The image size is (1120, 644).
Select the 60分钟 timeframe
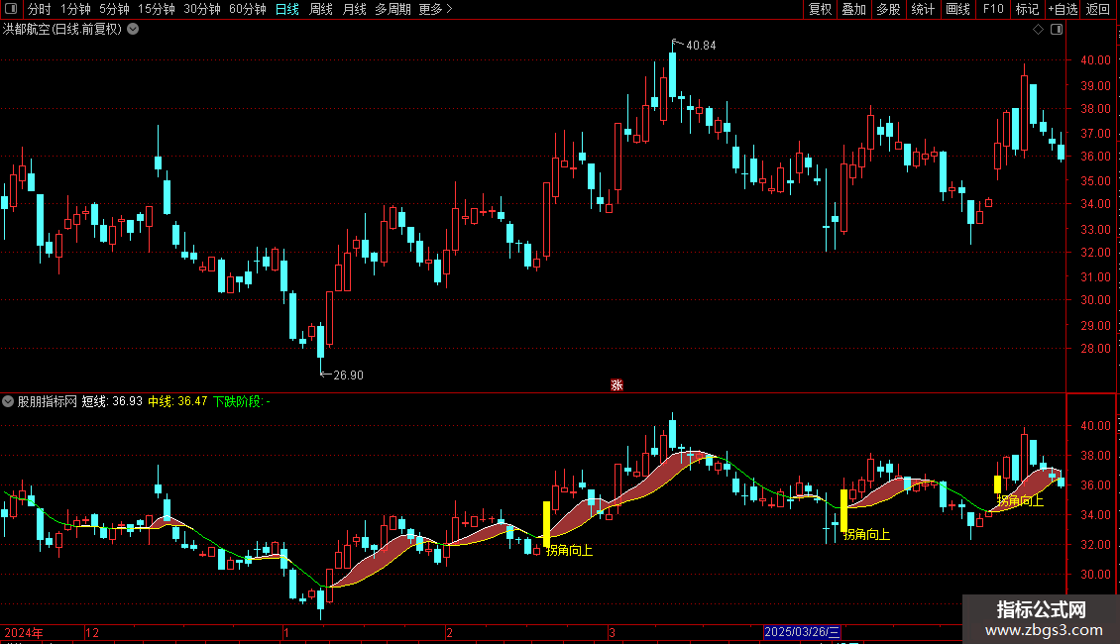tap(248, 9)
